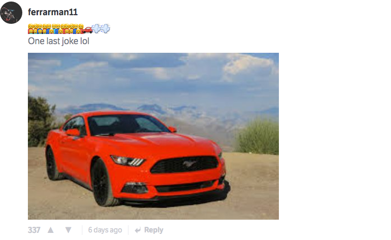Click the white cloud in photo sky
Screen dimensions: 391x240
click(248, 64)
